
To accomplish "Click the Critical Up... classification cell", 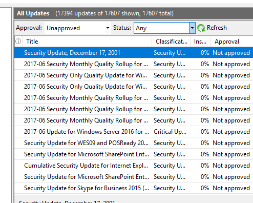I will (x=170, y=132).
